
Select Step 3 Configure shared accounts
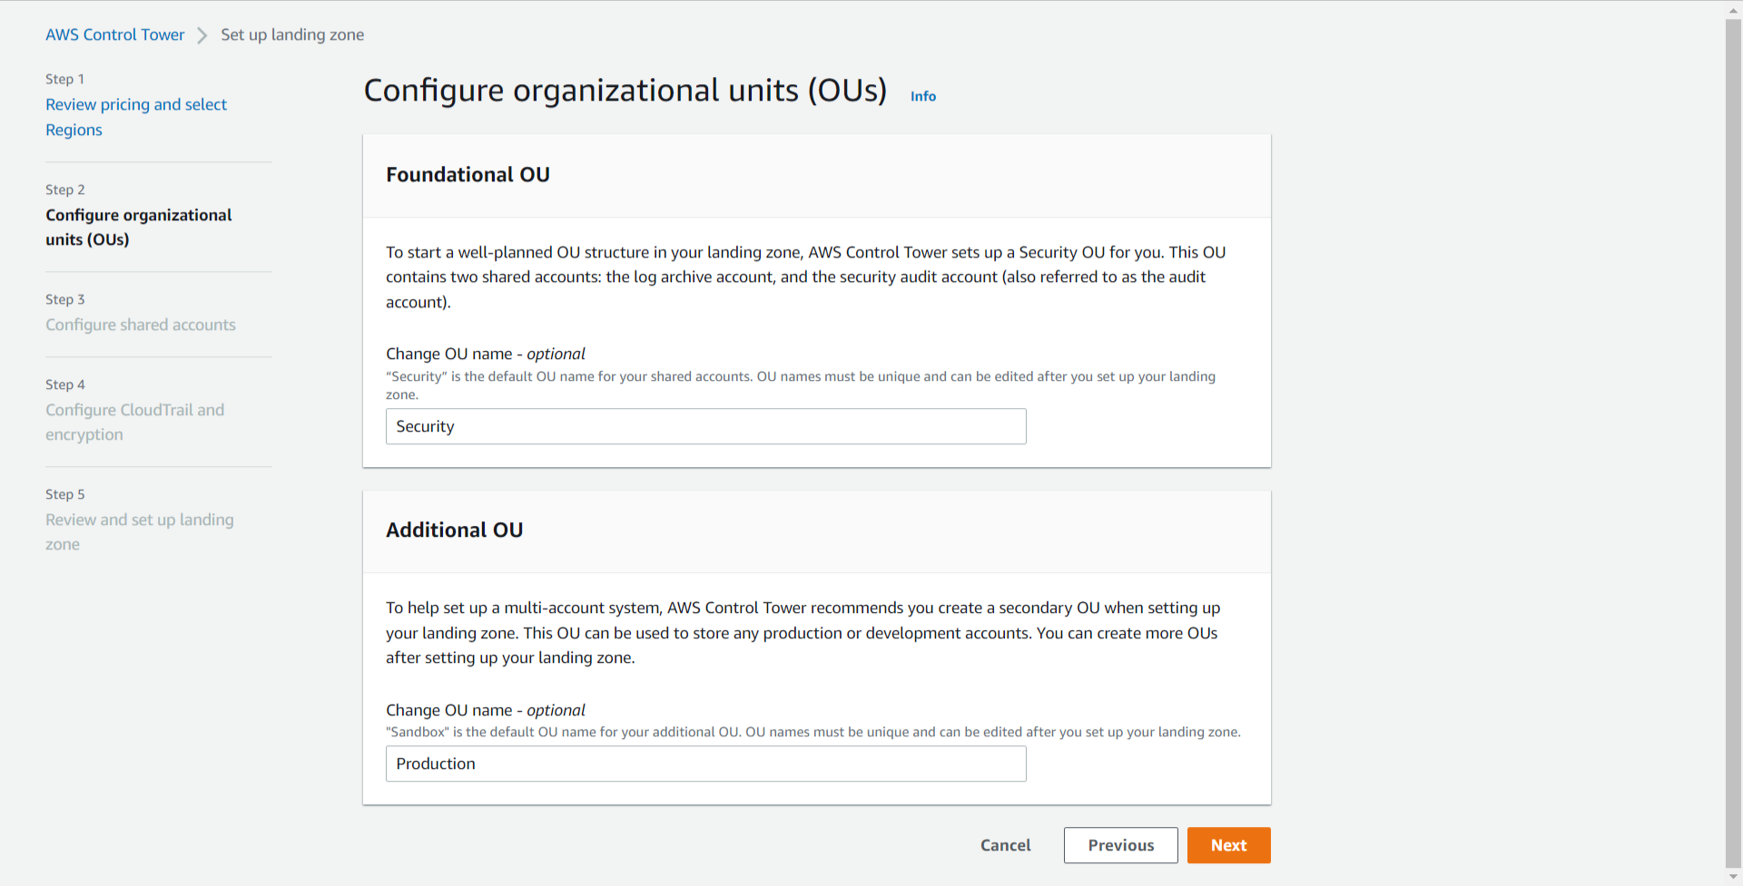click(140, 325)
